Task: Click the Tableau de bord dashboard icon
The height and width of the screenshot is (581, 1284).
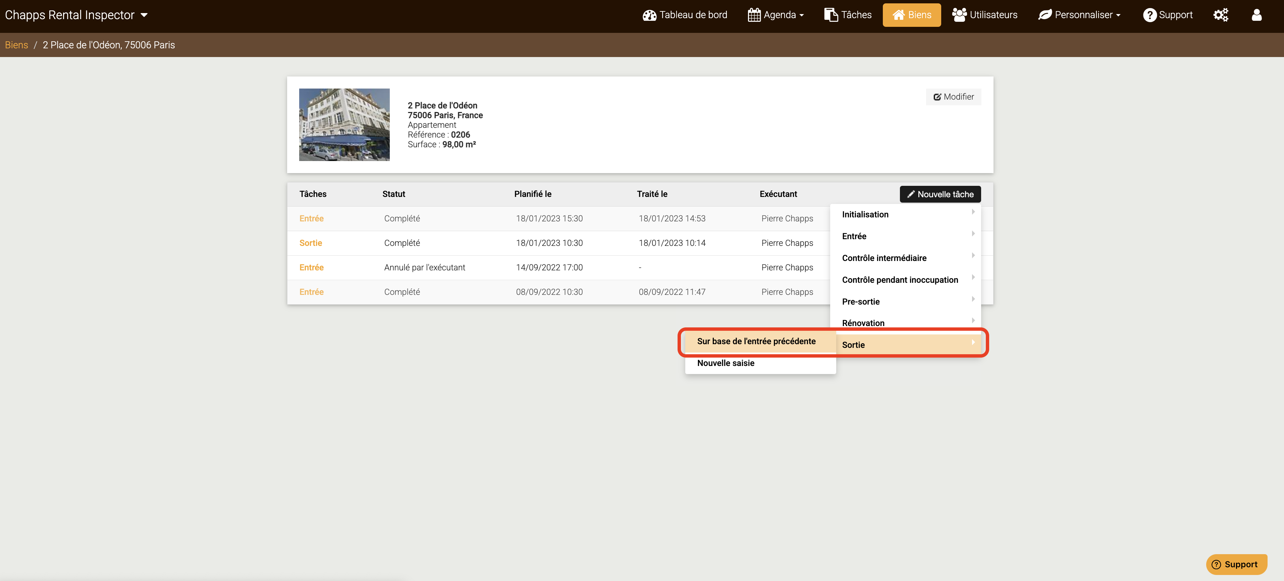Action: [649, 15]
